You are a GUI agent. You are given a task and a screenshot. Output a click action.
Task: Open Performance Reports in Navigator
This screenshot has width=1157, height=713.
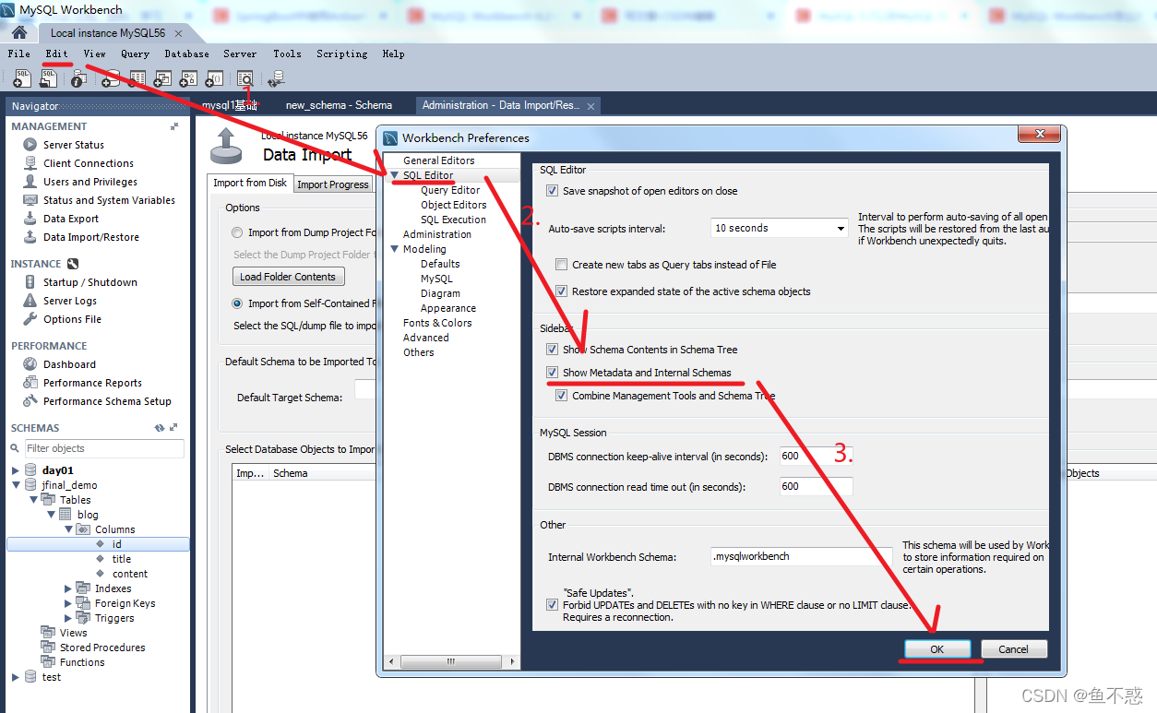[x=92, y=383]
